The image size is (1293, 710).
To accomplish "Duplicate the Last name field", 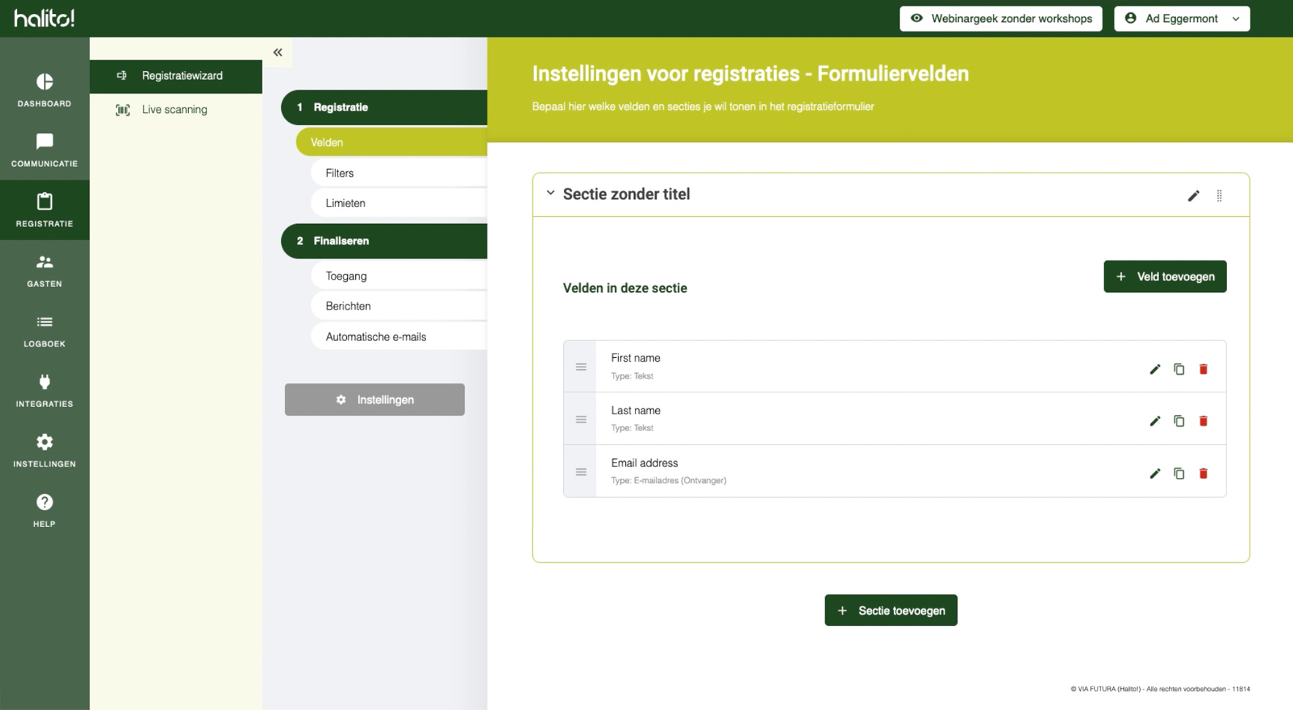I will coord(1179,421).
